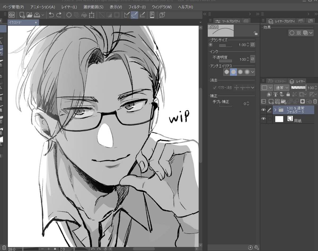Undo the last stroke
Viewport: 318px width, 251px height.
[x=51, y=15]
